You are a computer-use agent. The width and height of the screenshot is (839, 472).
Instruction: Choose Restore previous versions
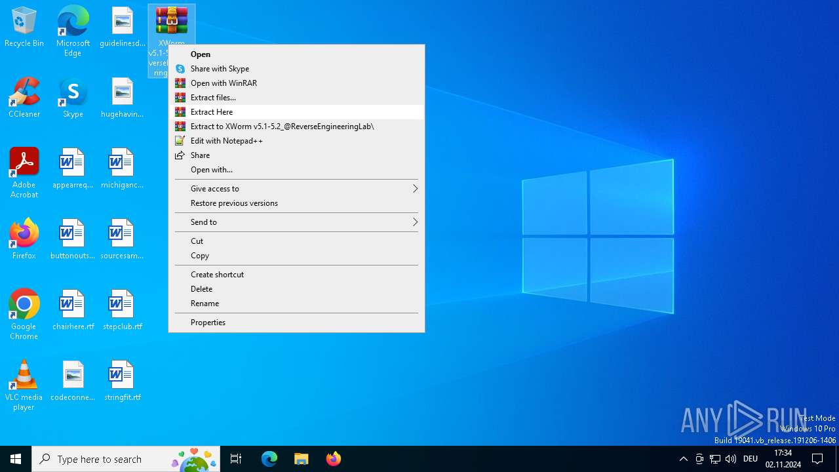point(296,203)
